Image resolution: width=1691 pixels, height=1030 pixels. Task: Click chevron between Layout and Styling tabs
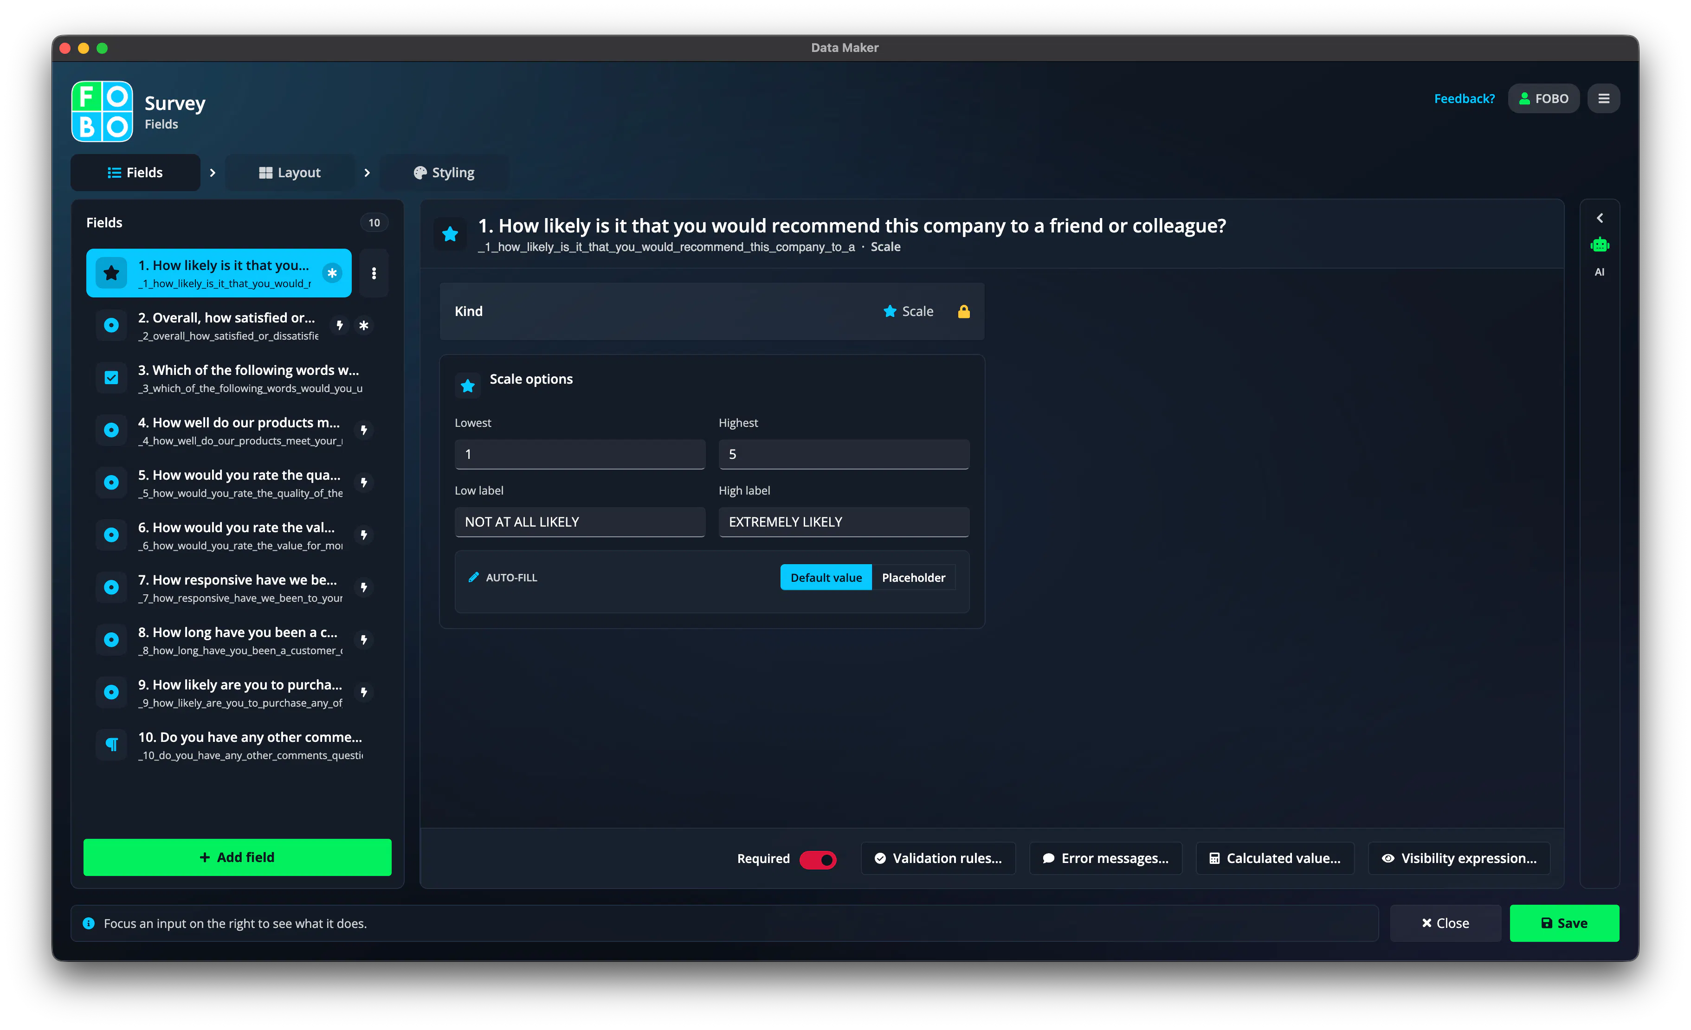pos(367,173)
